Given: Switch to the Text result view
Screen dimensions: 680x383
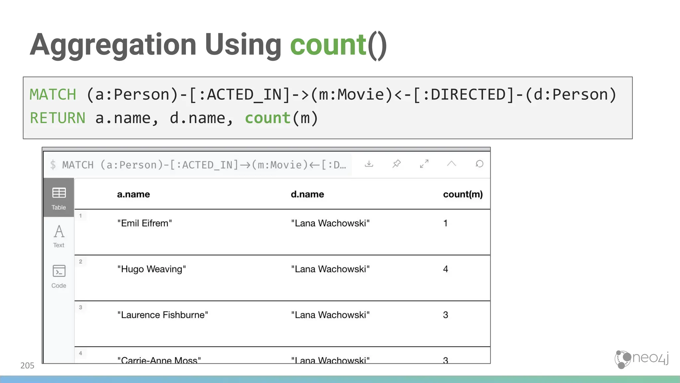Looking at the screenshot, I should (59, 236).
